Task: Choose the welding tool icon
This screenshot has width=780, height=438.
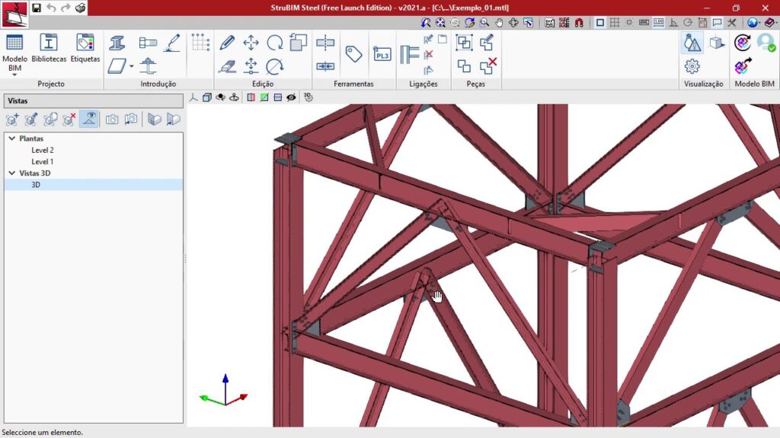Action: (173, 43)
